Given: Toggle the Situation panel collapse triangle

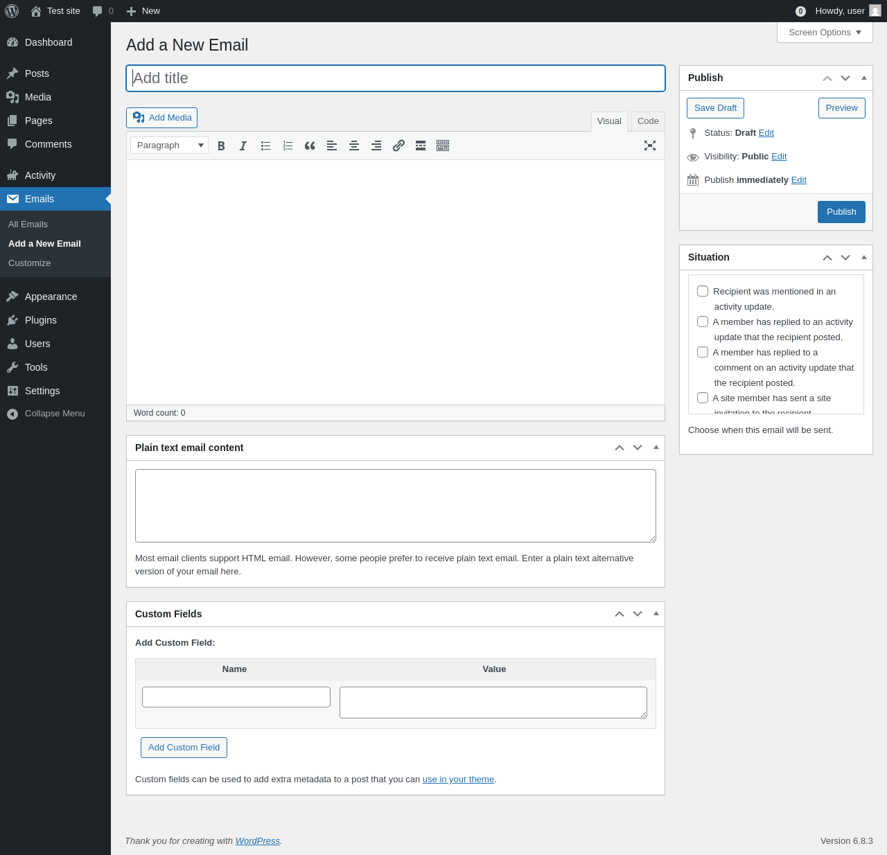Looking at the screenshot, I should point(864,257).
